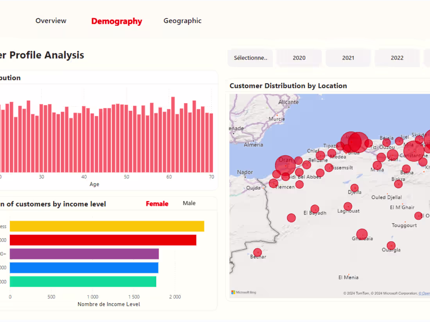
Task: Select the 2022 year filter
Action: point(397,57)
